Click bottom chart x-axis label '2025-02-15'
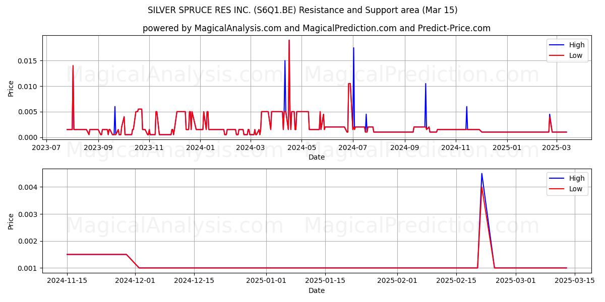The image size is (605, 302). tap(456, 281)
